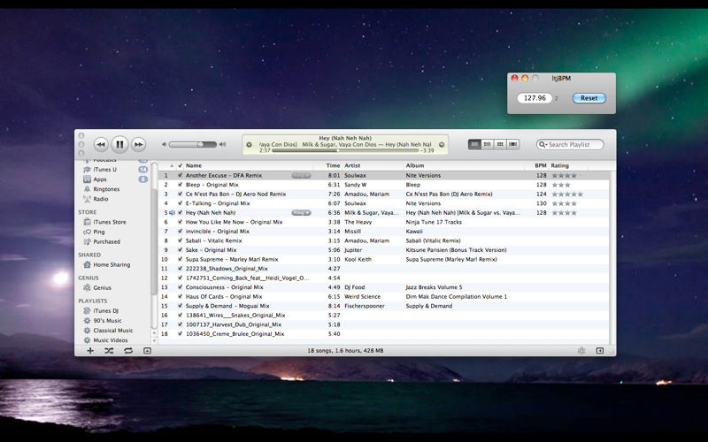Open Apps in the sidebar

(100, 179)
